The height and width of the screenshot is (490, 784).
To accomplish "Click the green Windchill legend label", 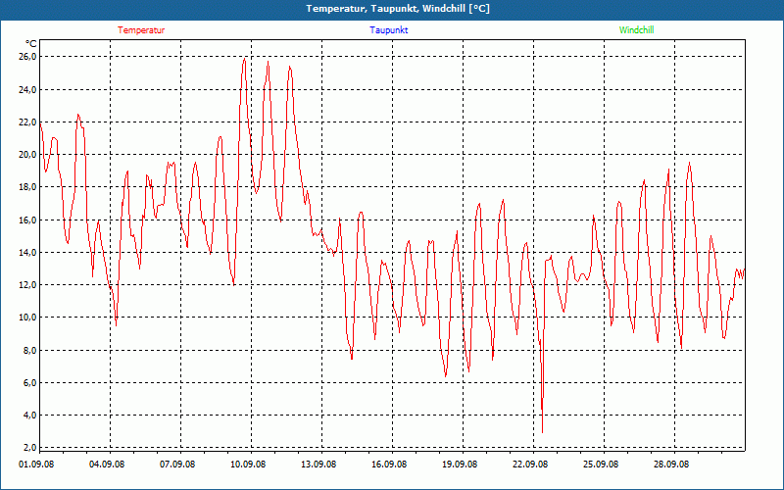I will (x=636, y=30).
